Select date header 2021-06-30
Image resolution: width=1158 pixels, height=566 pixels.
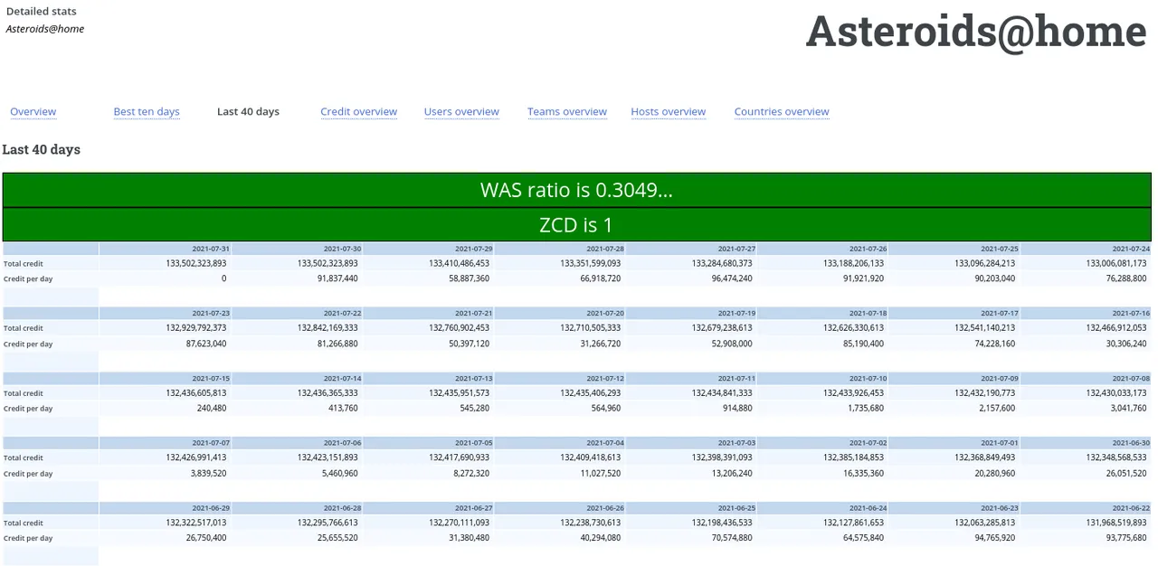pos(1131,443)
